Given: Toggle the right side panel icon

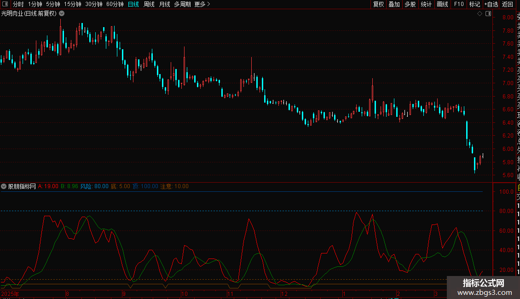Looking at the screenshot, I should click(488, 14).
